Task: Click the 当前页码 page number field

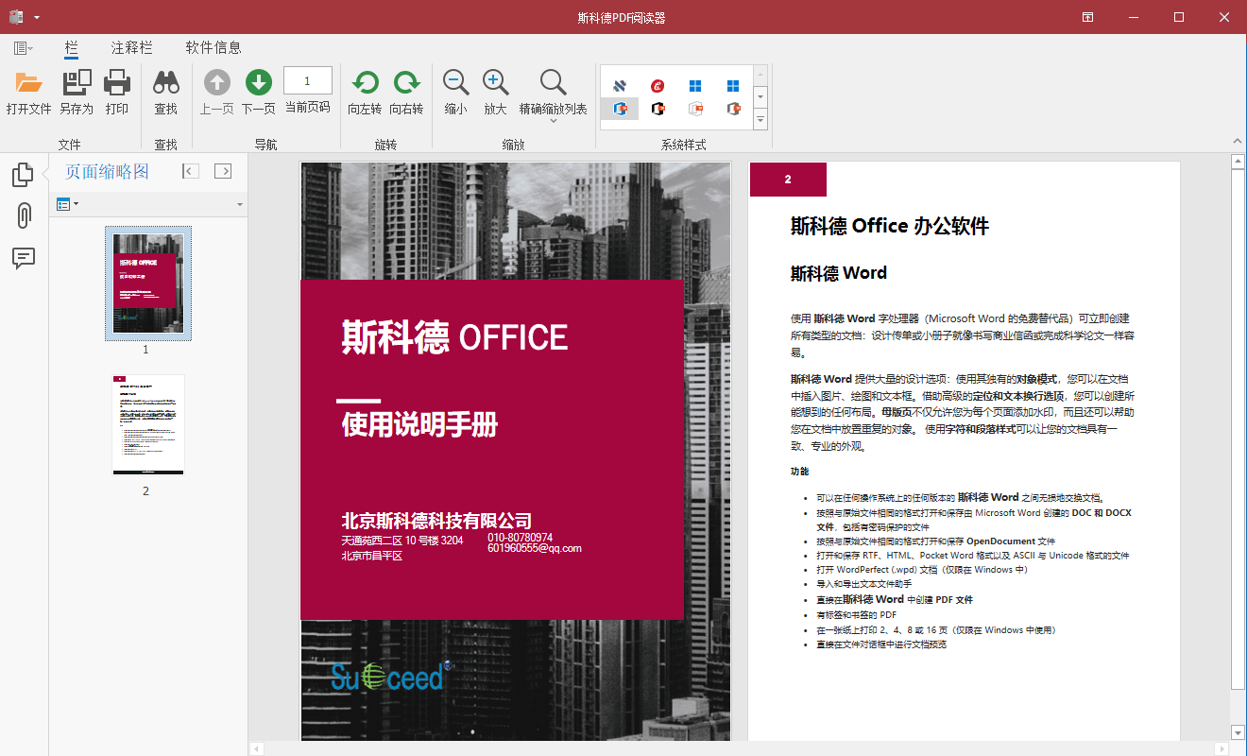Action: [x=308, y=81]
